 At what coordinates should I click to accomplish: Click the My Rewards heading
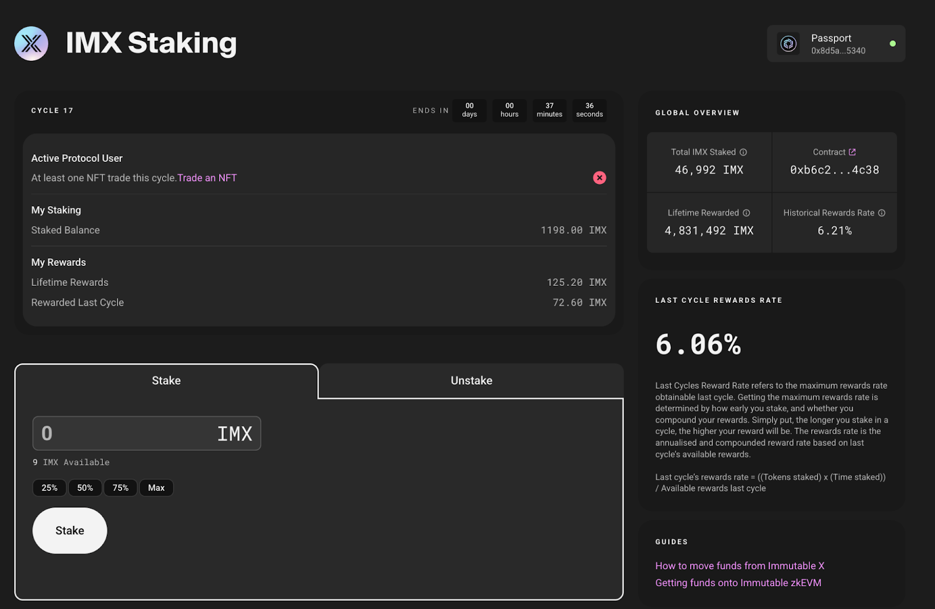coord(58,262)
